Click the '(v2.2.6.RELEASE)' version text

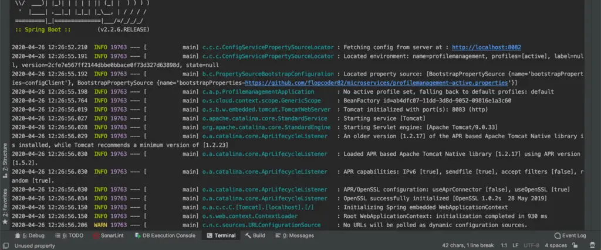coord(123,29)
